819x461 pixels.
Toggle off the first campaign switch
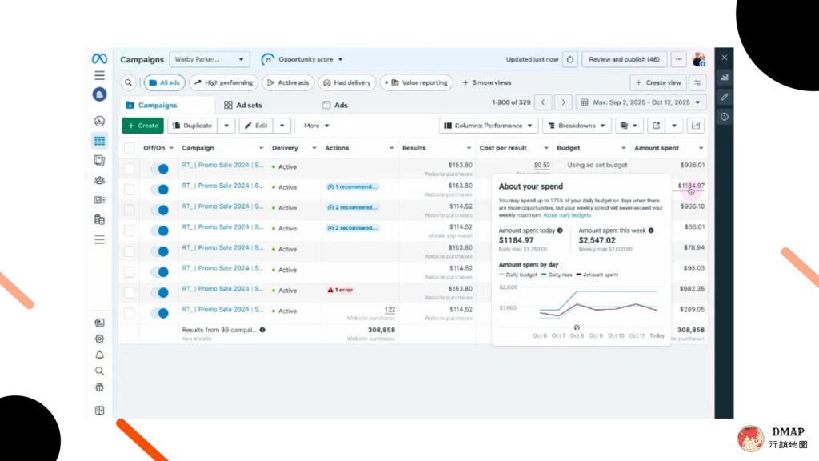[159, 169]
